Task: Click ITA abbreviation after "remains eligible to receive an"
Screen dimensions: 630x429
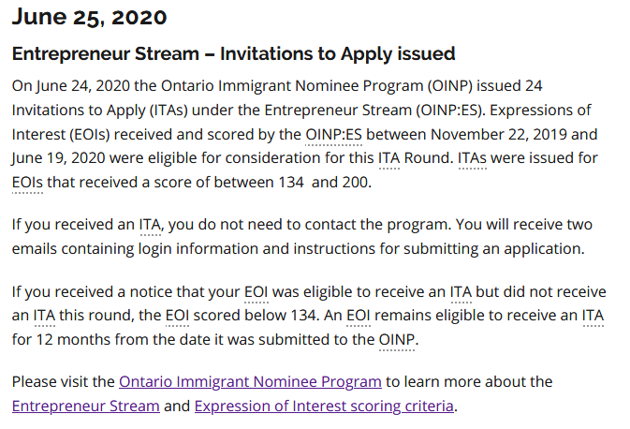Action: click(593, 315)
